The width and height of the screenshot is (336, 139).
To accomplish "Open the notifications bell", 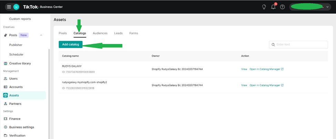I will pyautogui.click(x=273, y=7).
